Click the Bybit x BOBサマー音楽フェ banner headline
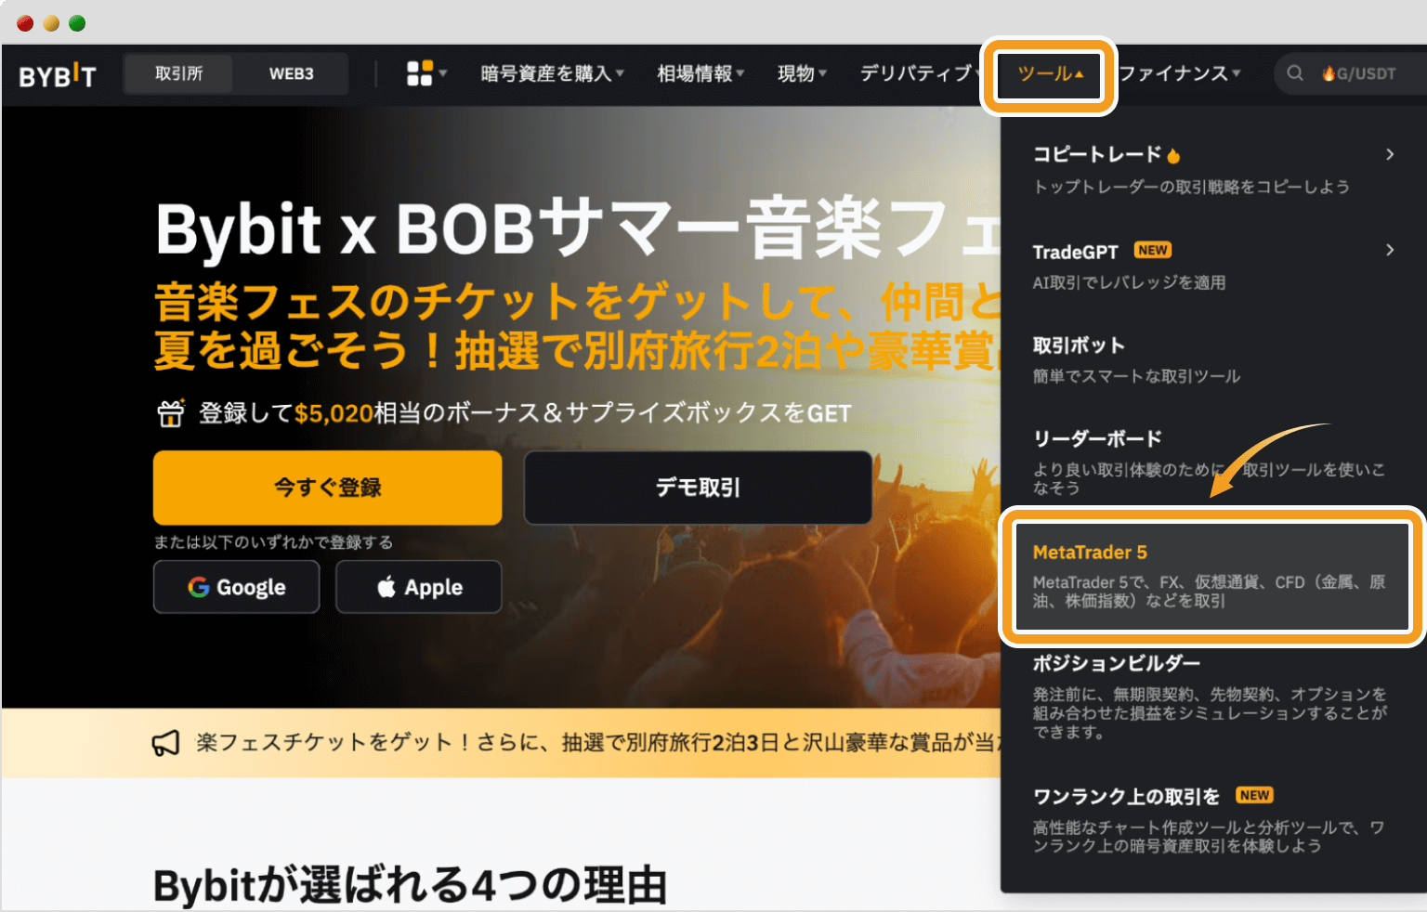 point(578,228)
